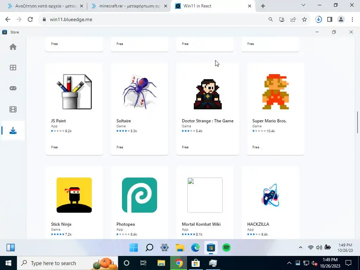Viewport: 360px width, 270px height.
Task: Click the 5.4k rating of Doctor Strange
Action: click(x=192, y=131)
